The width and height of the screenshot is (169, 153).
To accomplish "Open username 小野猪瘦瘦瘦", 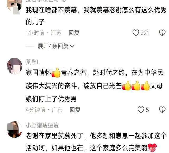I will click(42, 125).
